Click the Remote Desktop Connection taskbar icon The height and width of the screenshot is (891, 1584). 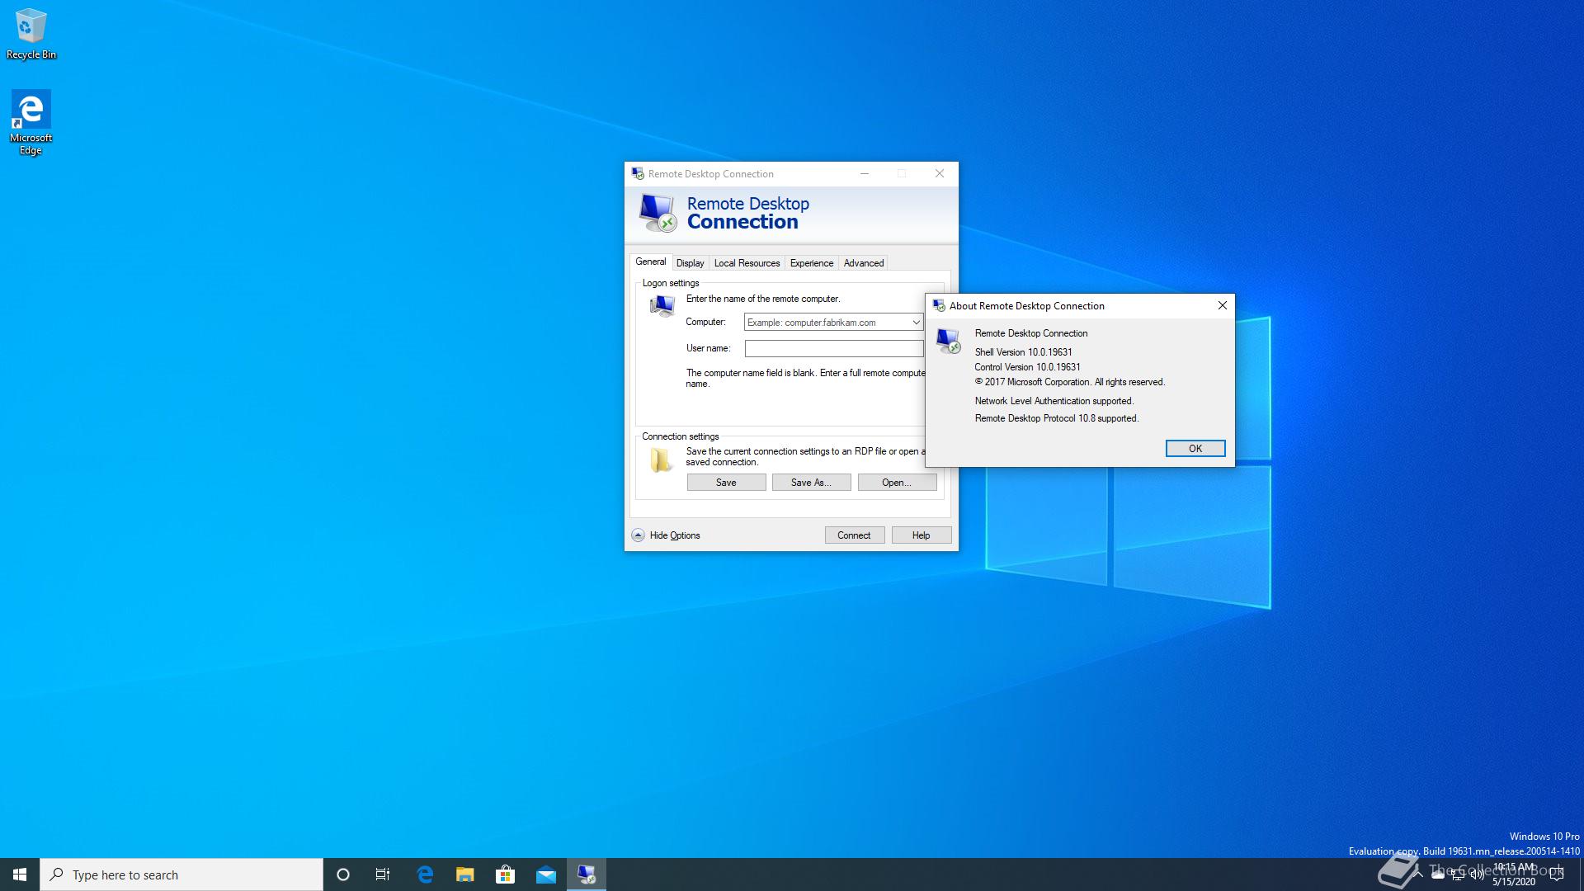coord(587,874)
